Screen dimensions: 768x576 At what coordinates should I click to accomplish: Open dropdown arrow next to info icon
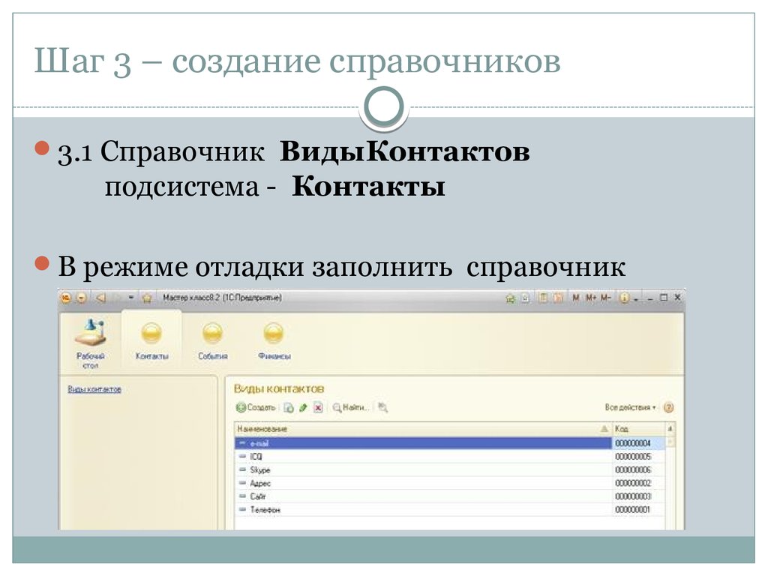pos(636,298)
